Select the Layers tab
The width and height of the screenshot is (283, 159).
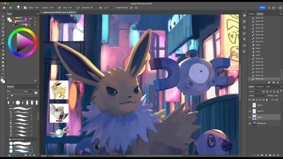pos(251,87)
